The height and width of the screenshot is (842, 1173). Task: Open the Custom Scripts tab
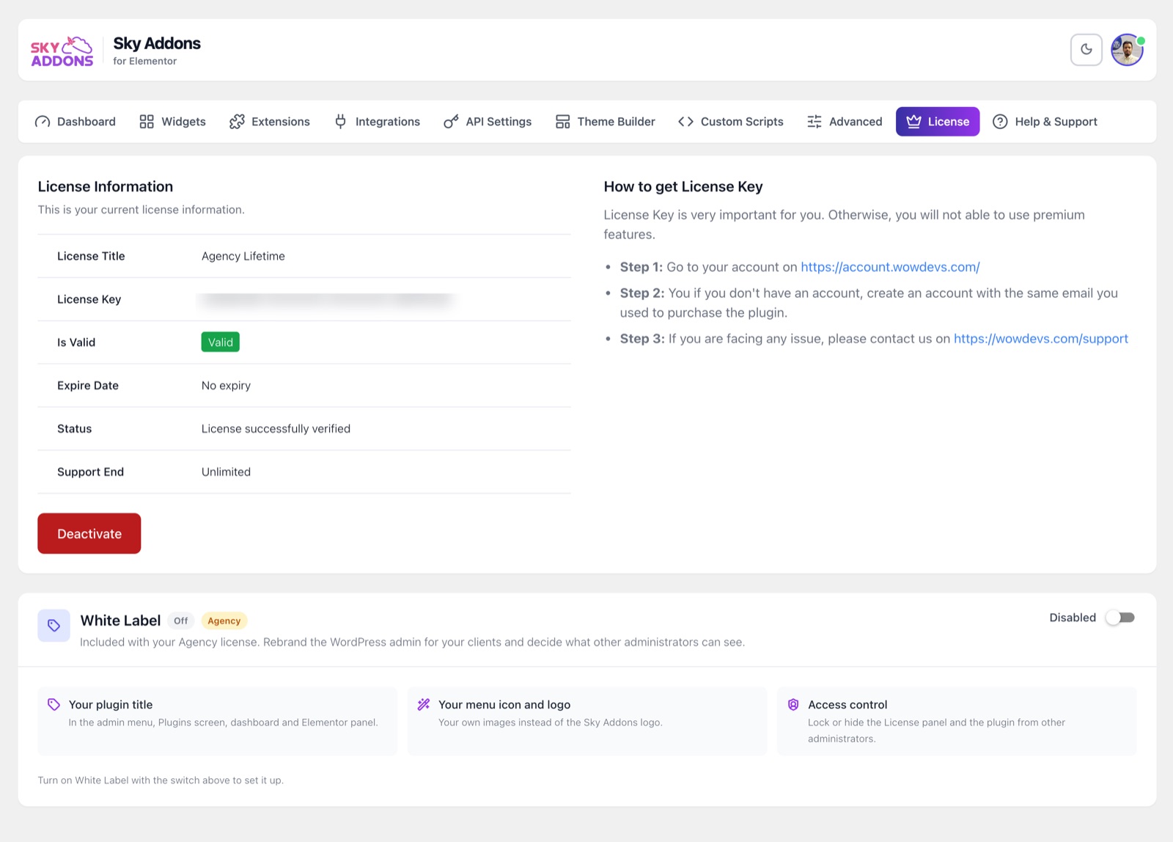[731, 122]
